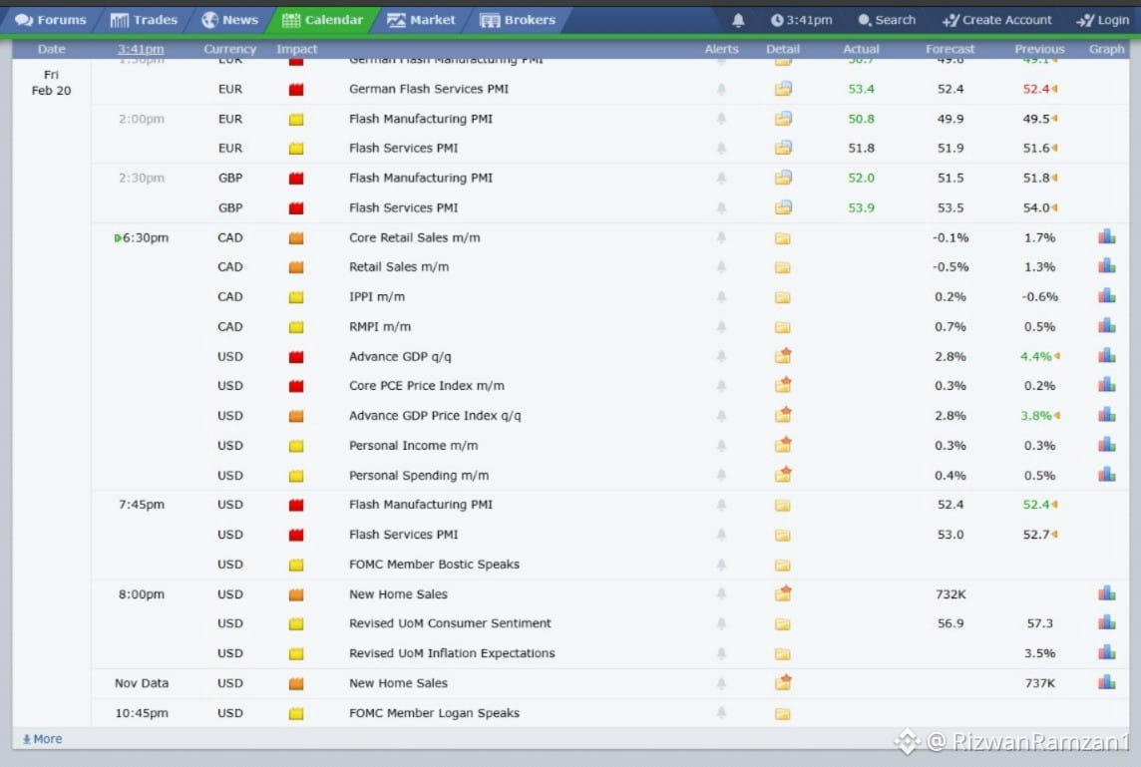1141x767 pixels.
Task: Go to the Brokers tab
Action: pyautogui.click(x=518, y=20)
